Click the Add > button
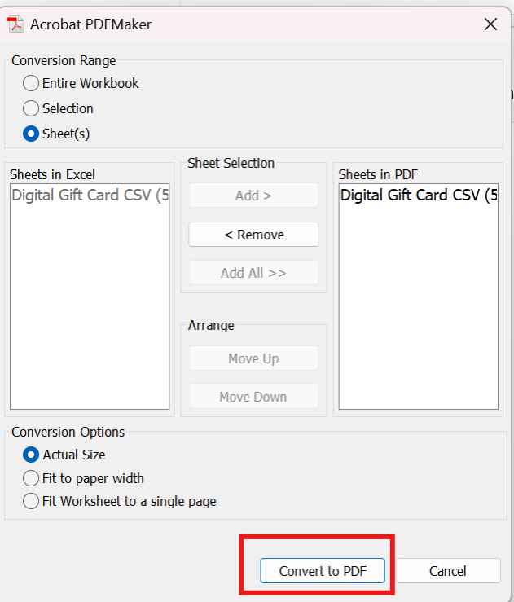 click(253, 196)
